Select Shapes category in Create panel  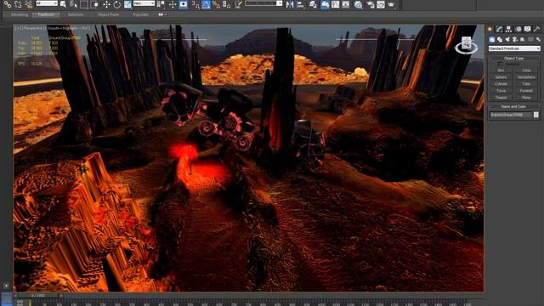pos(499,40)
